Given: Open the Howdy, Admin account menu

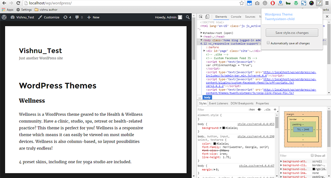Looking at the screenshot, I should click(168, 17).
